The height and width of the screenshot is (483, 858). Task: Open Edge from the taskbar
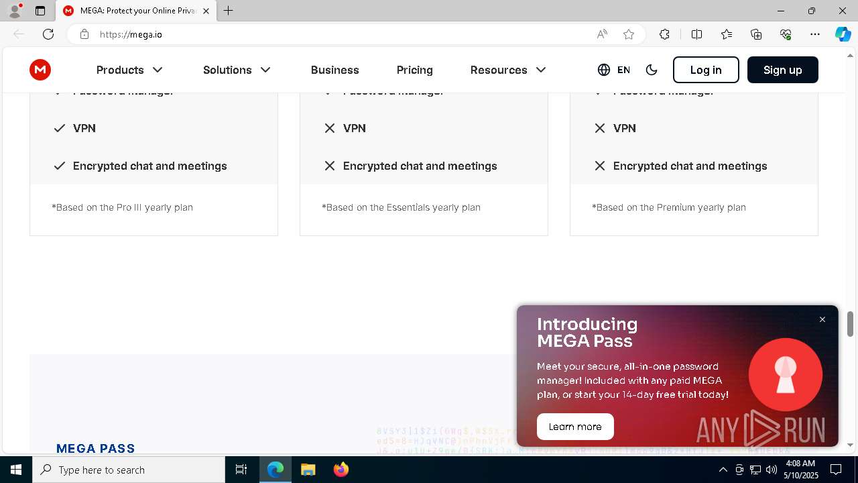[x=275, y=470]
